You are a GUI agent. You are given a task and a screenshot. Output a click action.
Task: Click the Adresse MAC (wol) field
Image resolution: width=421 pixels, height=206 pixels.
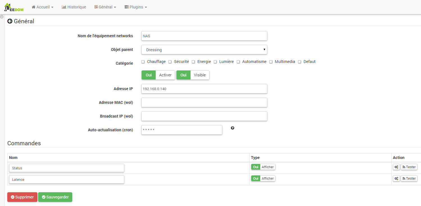point(204,102)
